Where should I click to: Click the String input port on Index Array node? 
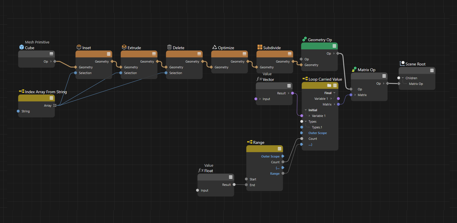(x=18, y=111)
